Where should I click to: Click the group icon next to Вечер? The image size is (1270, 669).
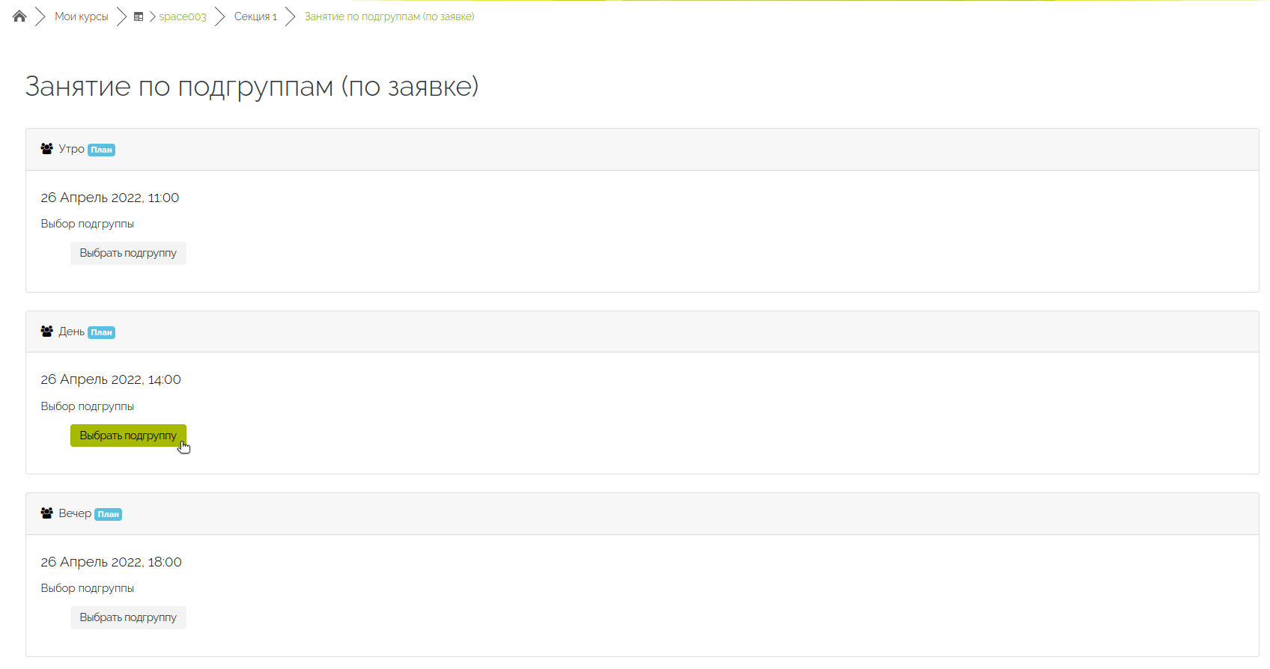click(x=46, y=513)
